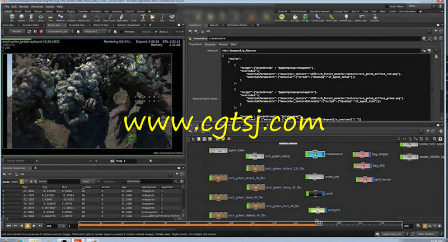
Task: Add an Ambient Light from the shelf
Action: [346, 18]
